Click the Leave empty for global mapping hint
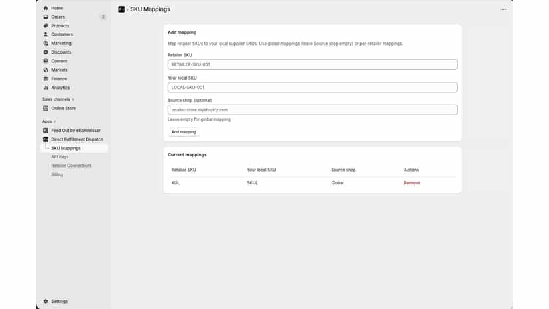Image resolution: width=549 pixels, height=309 pixels. point(199,119)
